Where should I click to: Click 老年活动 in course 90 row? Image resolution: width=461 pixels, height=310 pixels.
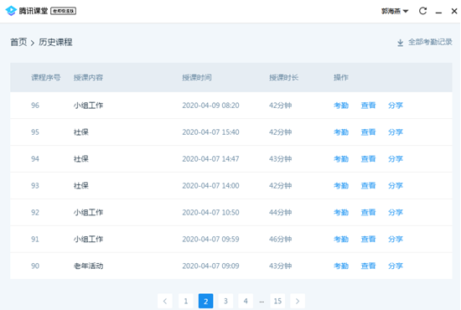pyautogui.click(x=88, y=266)
